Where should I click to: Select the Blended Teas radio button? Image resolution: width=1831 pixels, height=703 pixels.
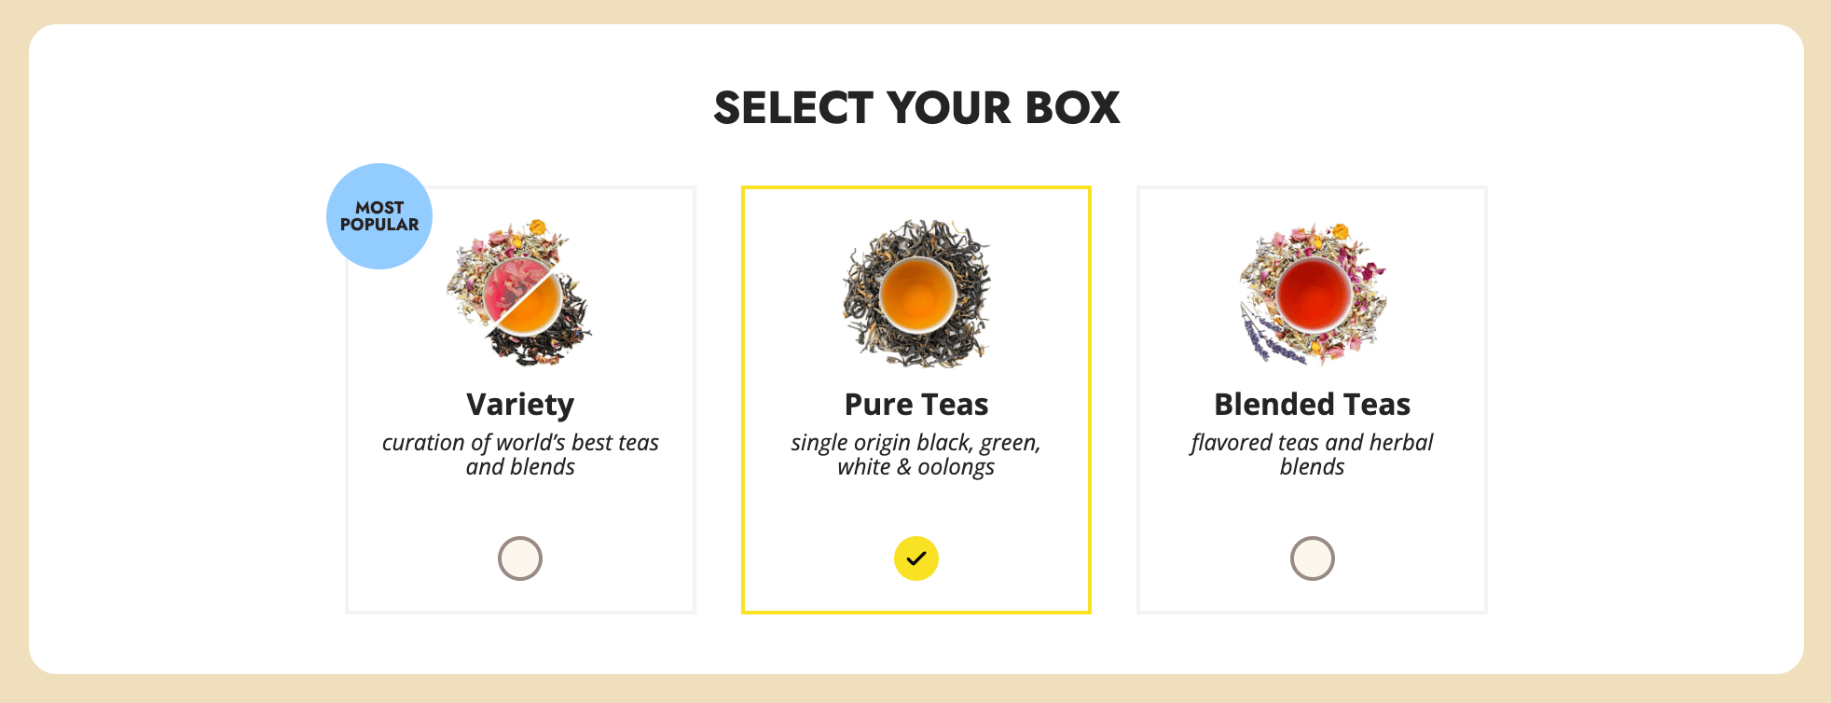(x=1312, y=558)
